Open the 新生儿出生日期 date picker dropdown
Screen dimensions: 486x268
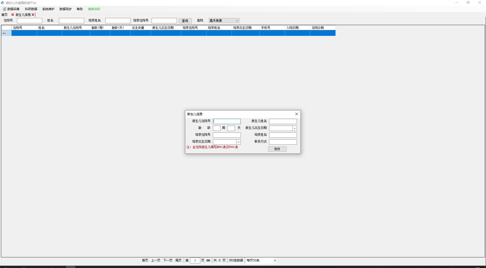click(x=294, y=128)
